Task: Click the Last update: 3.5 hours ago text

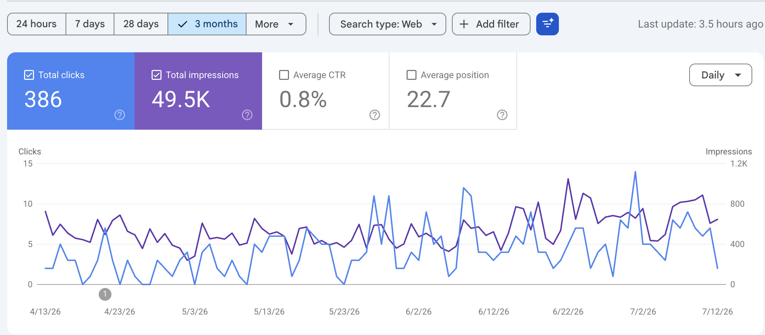Action: pos(701,24)
